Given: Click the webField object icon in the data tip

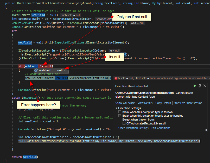Looking at the screenshot, I should [36, 70].
